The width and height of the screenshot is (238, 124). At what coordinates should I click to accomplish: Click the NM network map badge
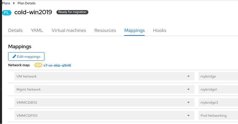point(38,65)
